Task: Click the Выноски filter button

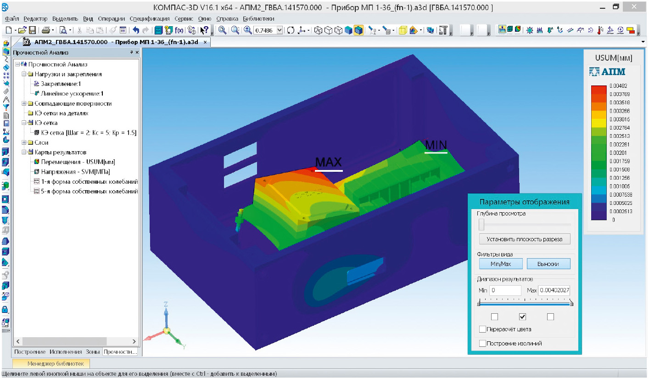Action: [548, 264]
